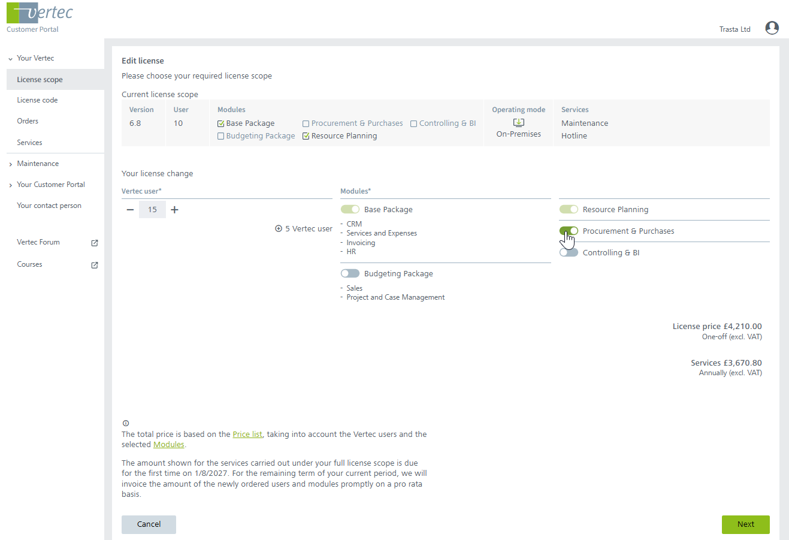The height and width of the screenshot is (540, 789).
Task: Click the circled plus icon by 5 Vertec user
Action: [x=279, y=229]
